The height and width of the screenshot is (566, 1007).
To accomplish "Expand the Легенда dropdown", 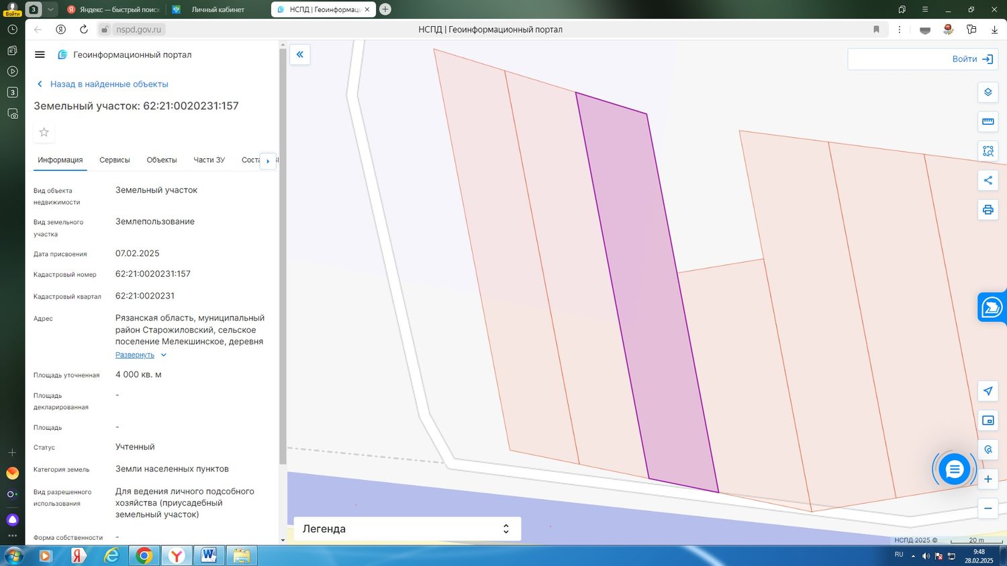I will click(x=407, y=528).
